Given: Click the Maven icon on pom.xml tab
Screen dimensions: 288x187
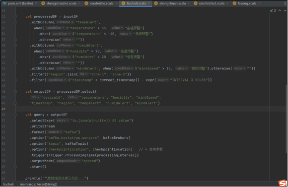Looking at the screenshot, I should [x=4, y=3].
